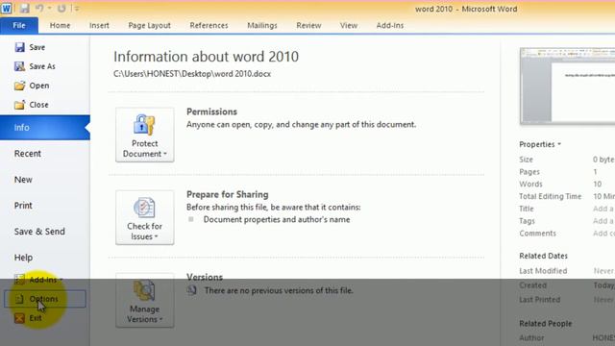Click the document path C:\Users\HONEST\Desktop\word 2010.docx
This screenshot has width=615, height=346.
pyautogui.click(x=192, y=74)
